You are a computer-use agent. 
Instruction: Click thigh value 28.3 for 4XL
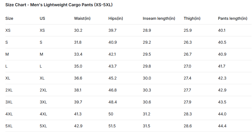click(187, 114)
